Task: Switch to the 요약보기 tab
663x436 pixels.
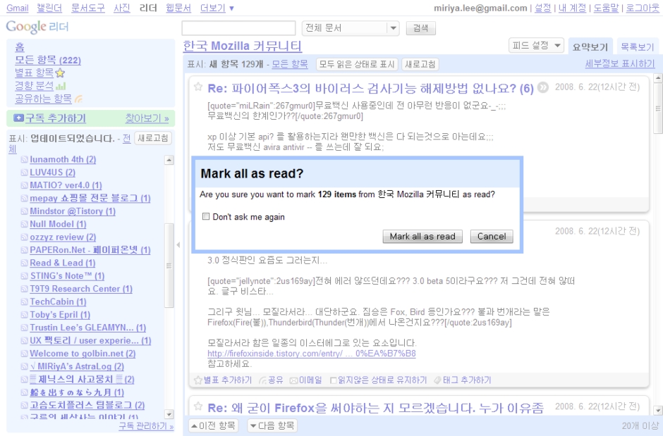Action: (590, 47)
